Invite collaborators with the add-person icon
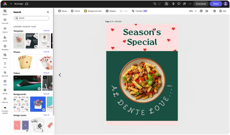The width and height of the screenshot is (230, 135). pyautogui.click(x=166, y=4)
